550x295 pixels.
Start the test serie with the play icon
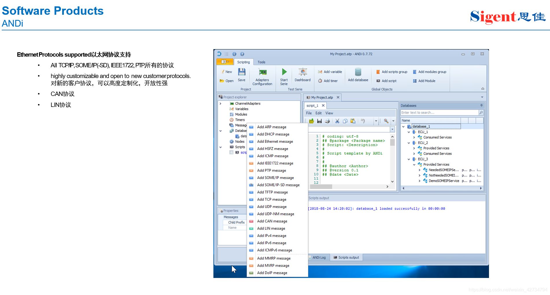pyautogui.click(x=284, y=72)
